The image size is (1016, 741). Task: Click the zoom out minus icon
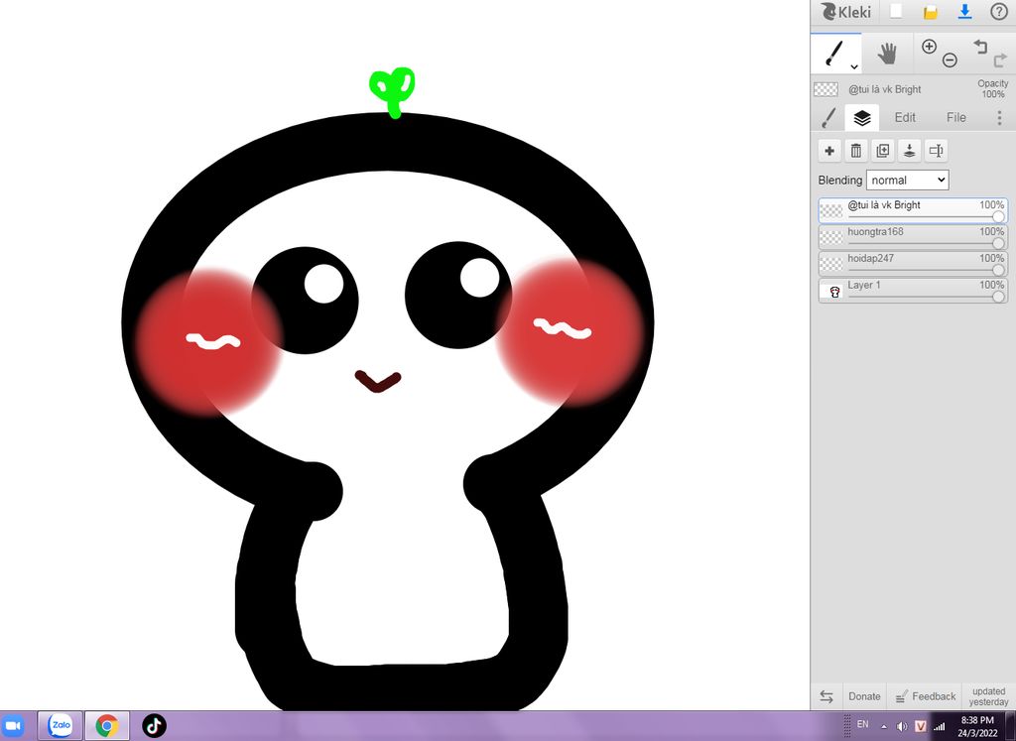[950, 61]
